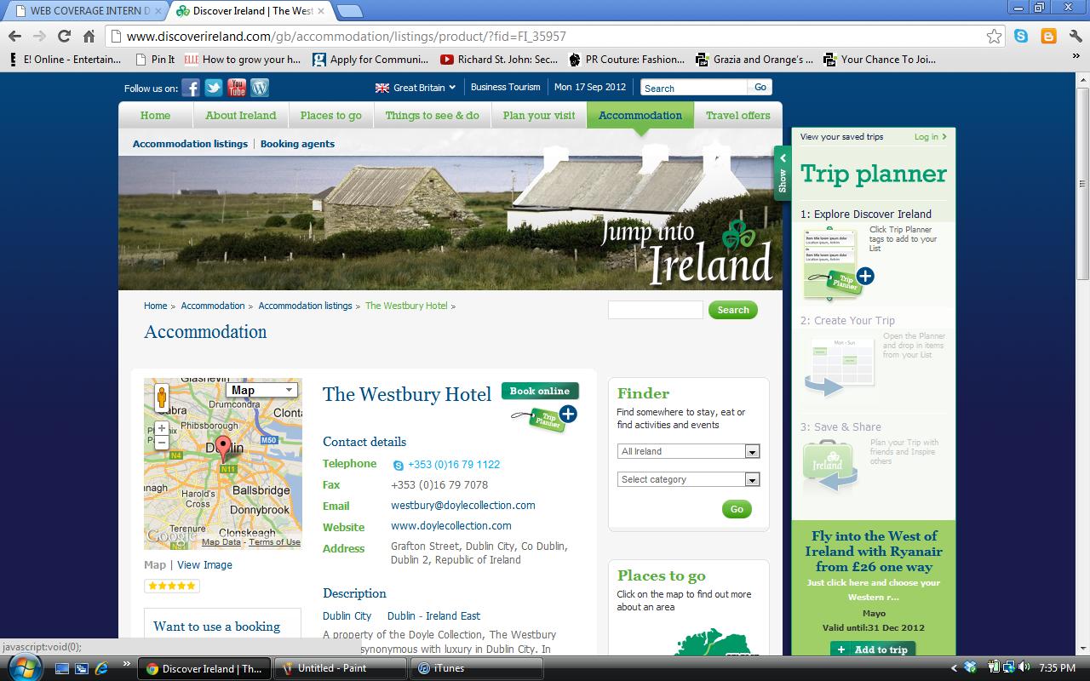Screen dimensions: 1090x681
Task: Click the Home breadcrumb link
Action: click(x=155, y=306)
